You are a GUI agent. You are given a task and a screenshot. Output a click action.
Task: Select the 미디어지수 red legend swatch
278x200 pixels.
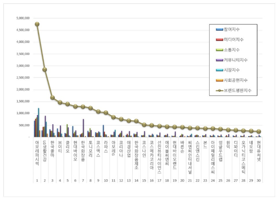coord(219,40)
